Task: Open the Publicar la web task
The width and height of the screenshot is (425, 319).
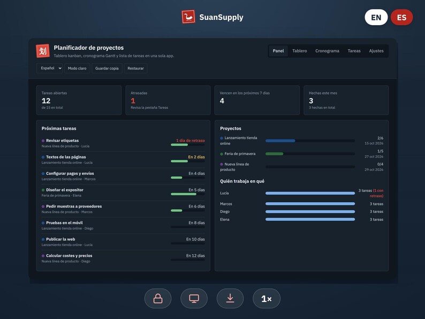Action: (123, 242)
